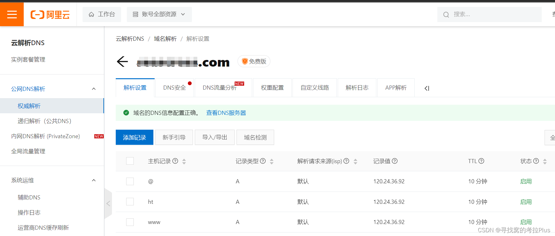555x236 pixels.
Task: Switch to the DNS流量分析 tab
Action: pos(223,88)
